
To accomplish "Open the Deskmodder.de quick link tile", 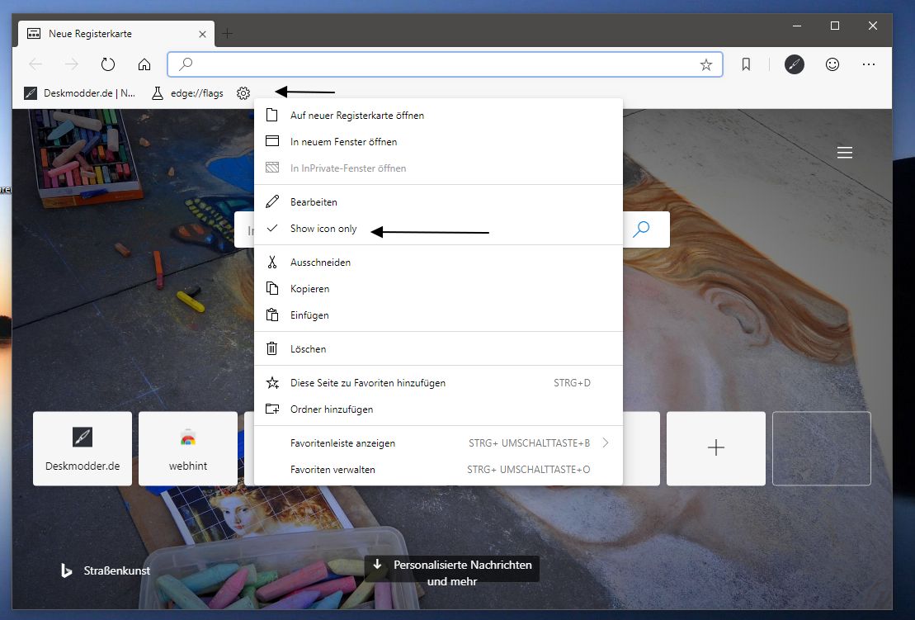I will (83, 448).
